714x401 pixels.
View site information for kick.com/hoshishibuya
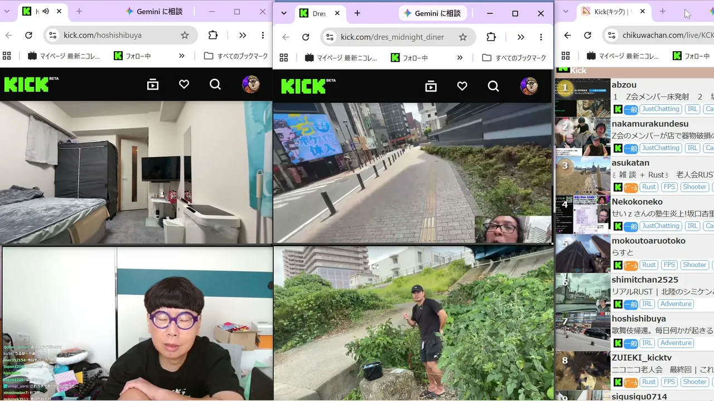pos(52,35)
